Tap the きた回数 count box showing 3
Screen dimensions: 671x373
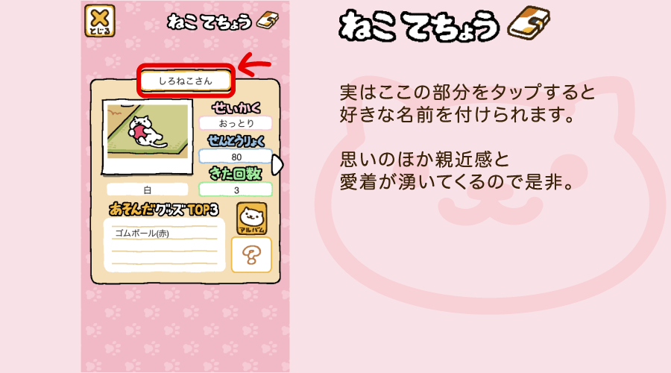click(236, 189)
